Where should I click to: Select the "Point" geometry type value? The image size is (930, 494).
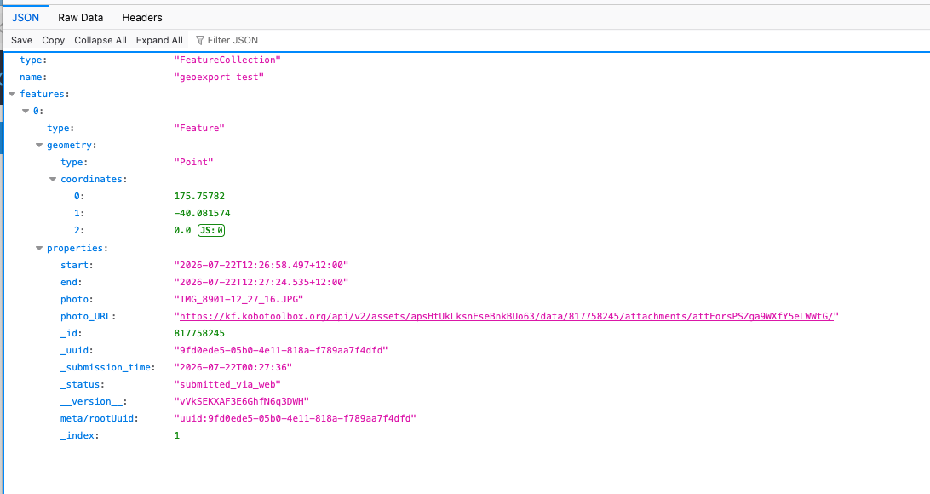coord(193,162)
